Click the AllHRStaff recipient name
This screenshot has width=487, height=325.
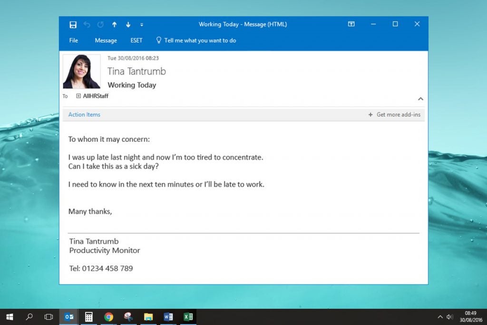pos(96,96)
